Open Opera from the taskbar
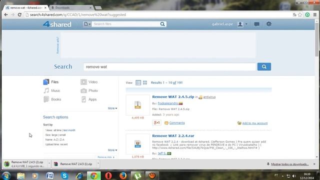This screenshot has width=320, height=180. (108, 175)
